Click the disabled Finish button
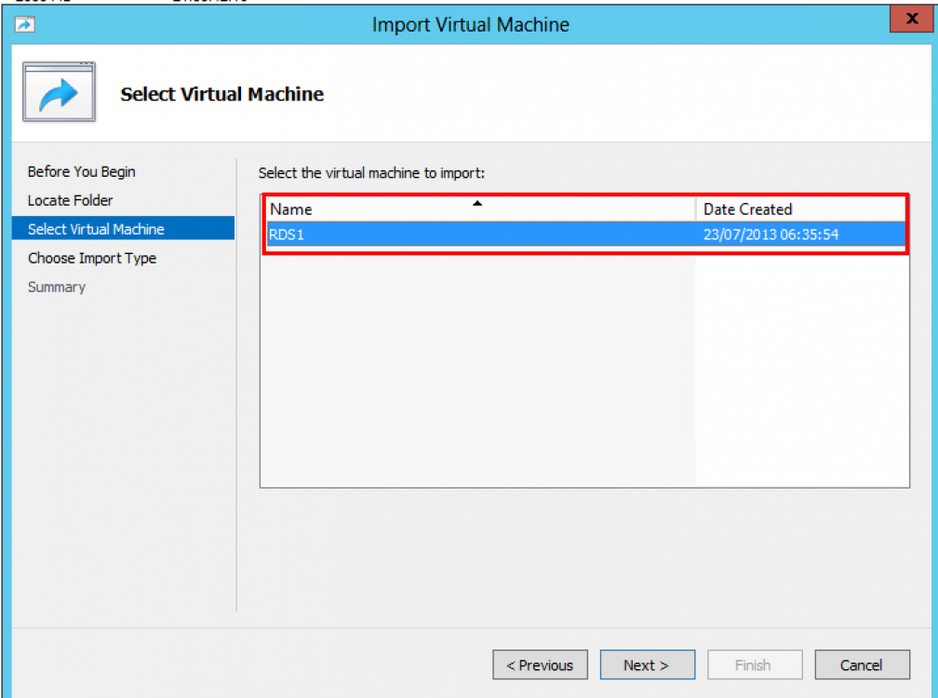The width and height of the screenshot is (938, 698). pyautogui.click(x=755, y=664)
